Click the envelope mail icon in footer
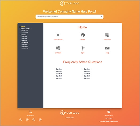The width and height of the screenshot is (140, 126). [x=109, y=112]
